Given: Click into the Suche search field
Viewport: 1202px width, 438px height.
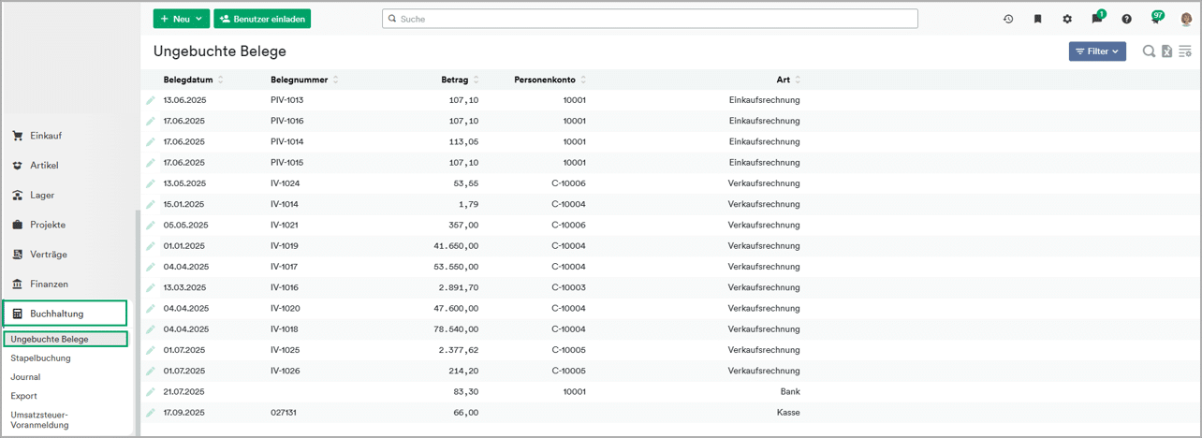Looking at the screenshot, I should click(650, 19).
